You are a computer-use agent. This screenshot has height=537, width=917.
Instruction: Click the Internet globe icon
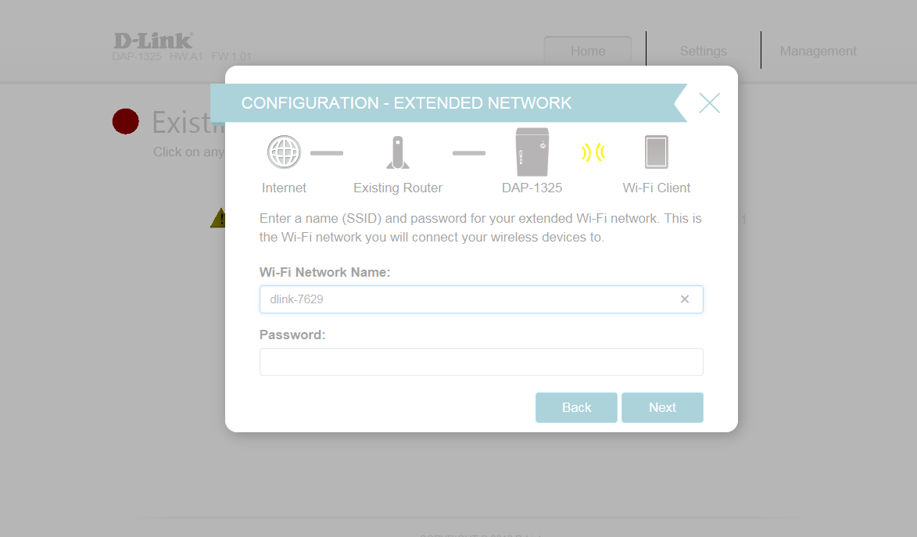point(284,152)
